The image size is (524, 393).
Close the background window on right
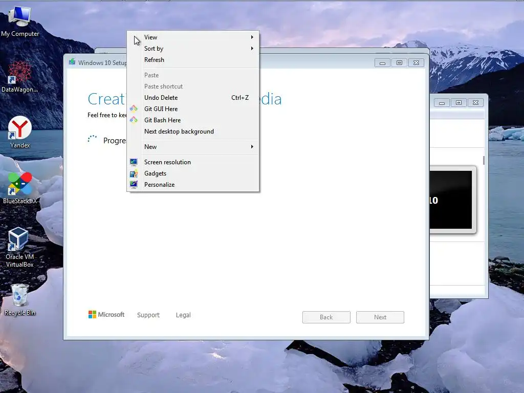[x=475, y=103]
